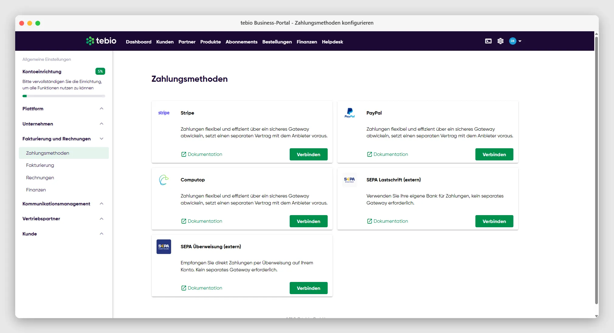Connect SEPA Lastschrift (extern)
The height and width of the screenshot is (333, 614).
click(x=494, y=221)
